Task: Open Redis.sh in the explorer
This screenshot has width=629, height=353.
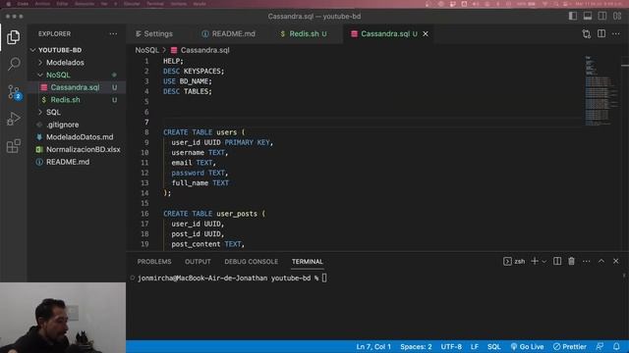Action: 66,100
